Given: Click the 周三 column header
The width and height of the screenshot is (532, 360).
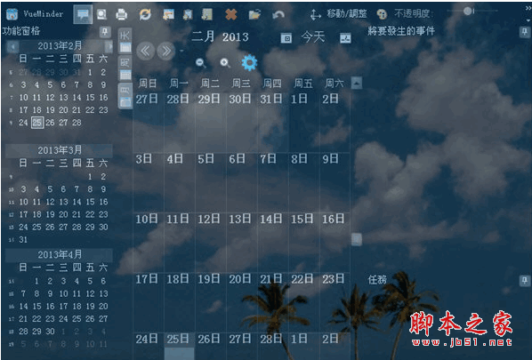Looking at the screenshot, I should (241, 84).
